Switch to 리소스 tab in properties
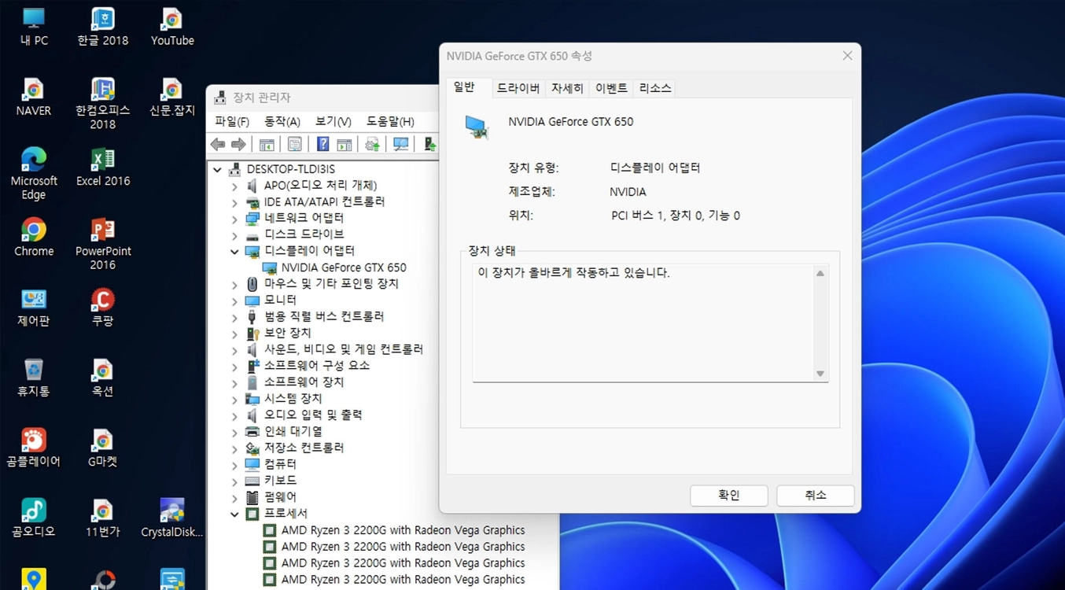1065x590 pixels. [x=655, y=88]
